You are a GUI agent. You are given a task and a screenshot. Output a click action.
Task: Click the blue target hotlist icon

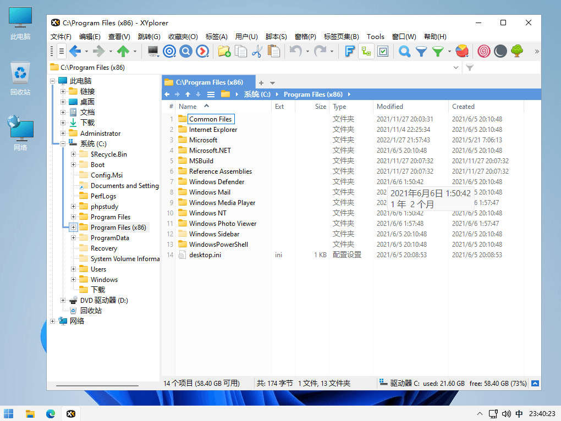coord(169,52)
